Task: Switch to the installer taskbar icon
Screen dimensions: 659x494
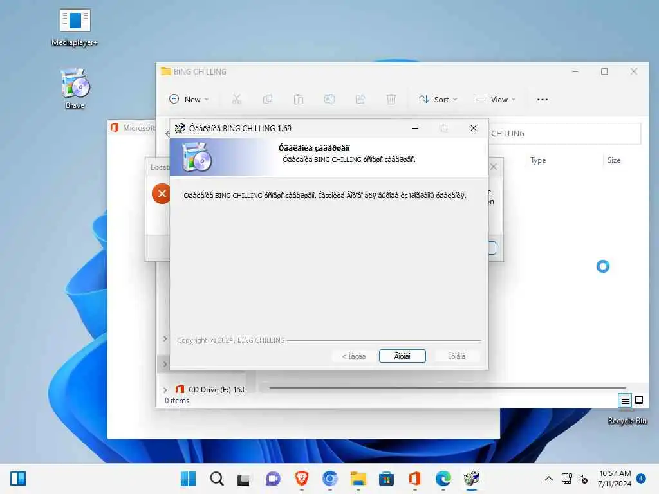Action: pyautogui.click(x=472, y=479)
